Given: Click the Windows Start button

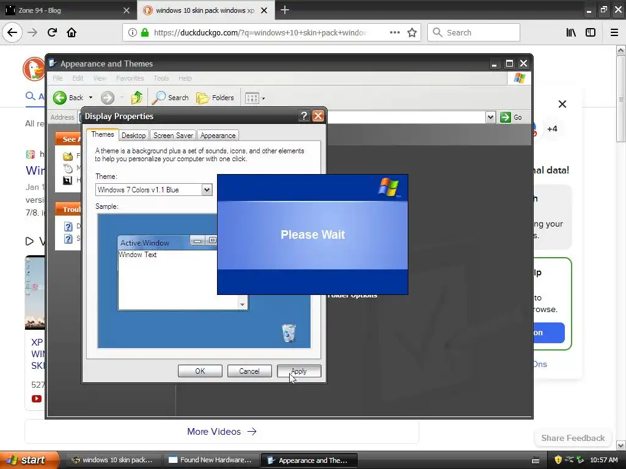Looking at the screenshot, I should [x=29, y=460].
